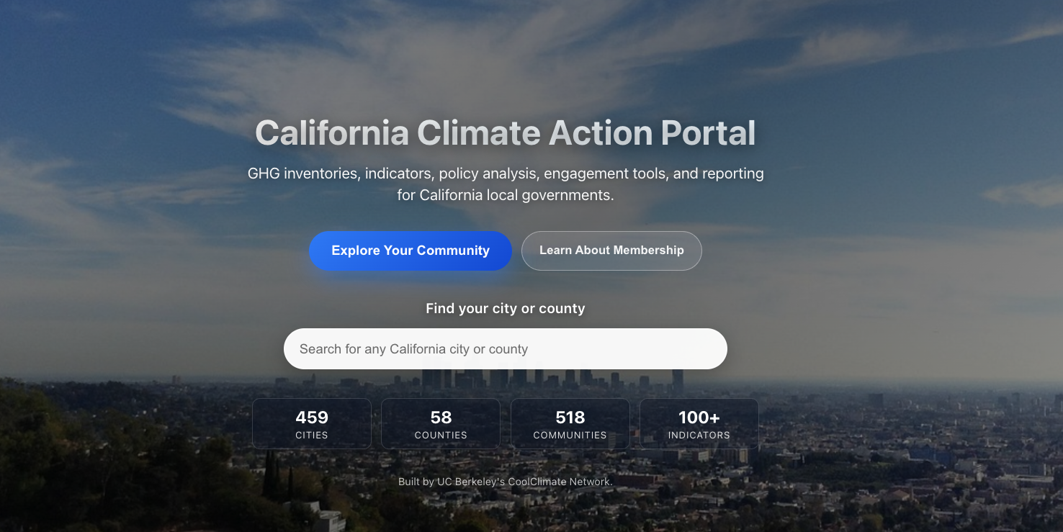Viewport: 1063px width, 532px height.
Task: Click the number 459 in the stats
Action: [x=312, y=418]
